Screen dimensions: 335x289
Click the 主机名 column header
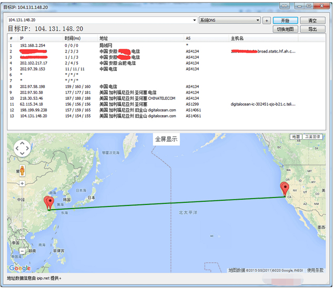click(263, 38)
